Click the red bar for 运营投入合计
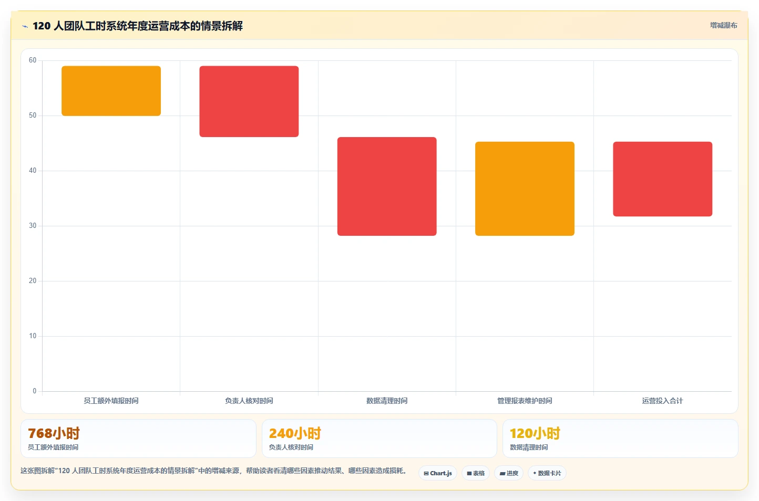759x501 pixels. [662, 179]
